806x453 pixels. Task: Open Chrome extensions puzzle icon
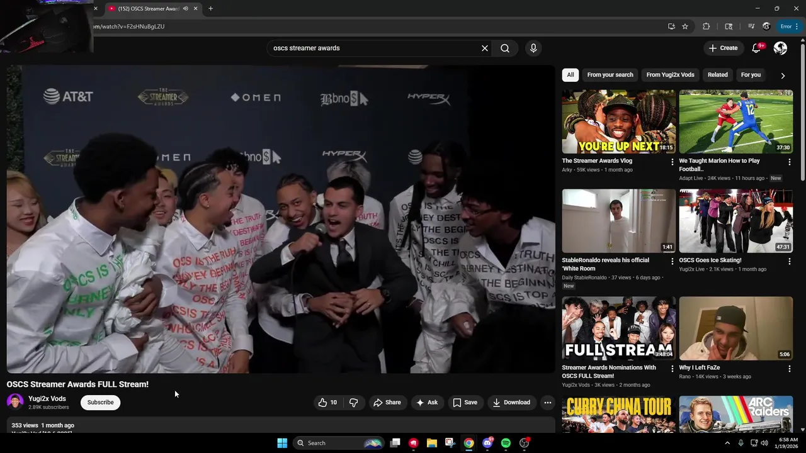point(706,26)
